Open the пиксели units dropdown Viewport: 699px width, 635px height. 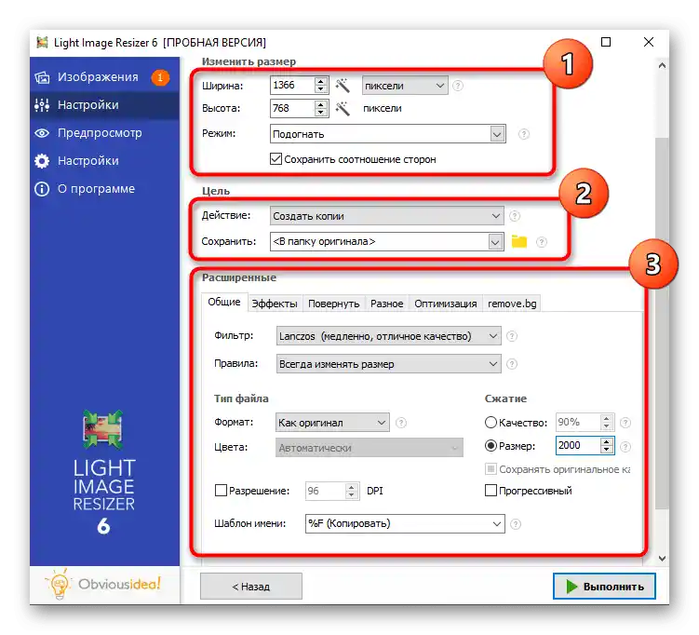click(x=405, y=85)
